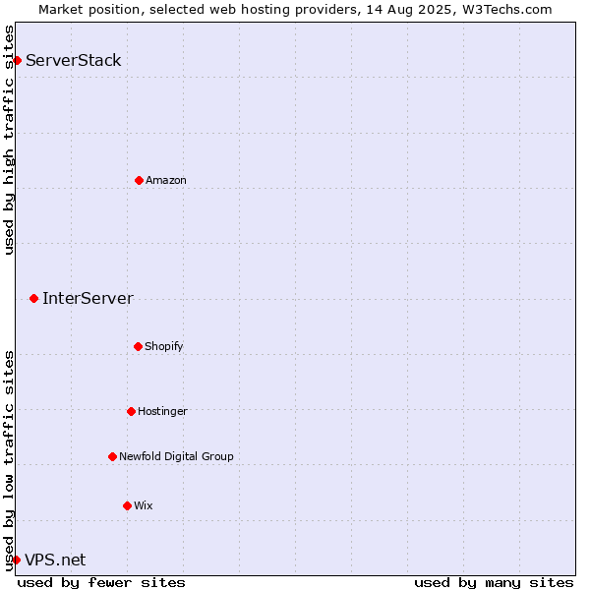This screenshot has width=590, height=590.
Task: Click the 'used by high traffic sites' axis label
Action: coord(8,140)
